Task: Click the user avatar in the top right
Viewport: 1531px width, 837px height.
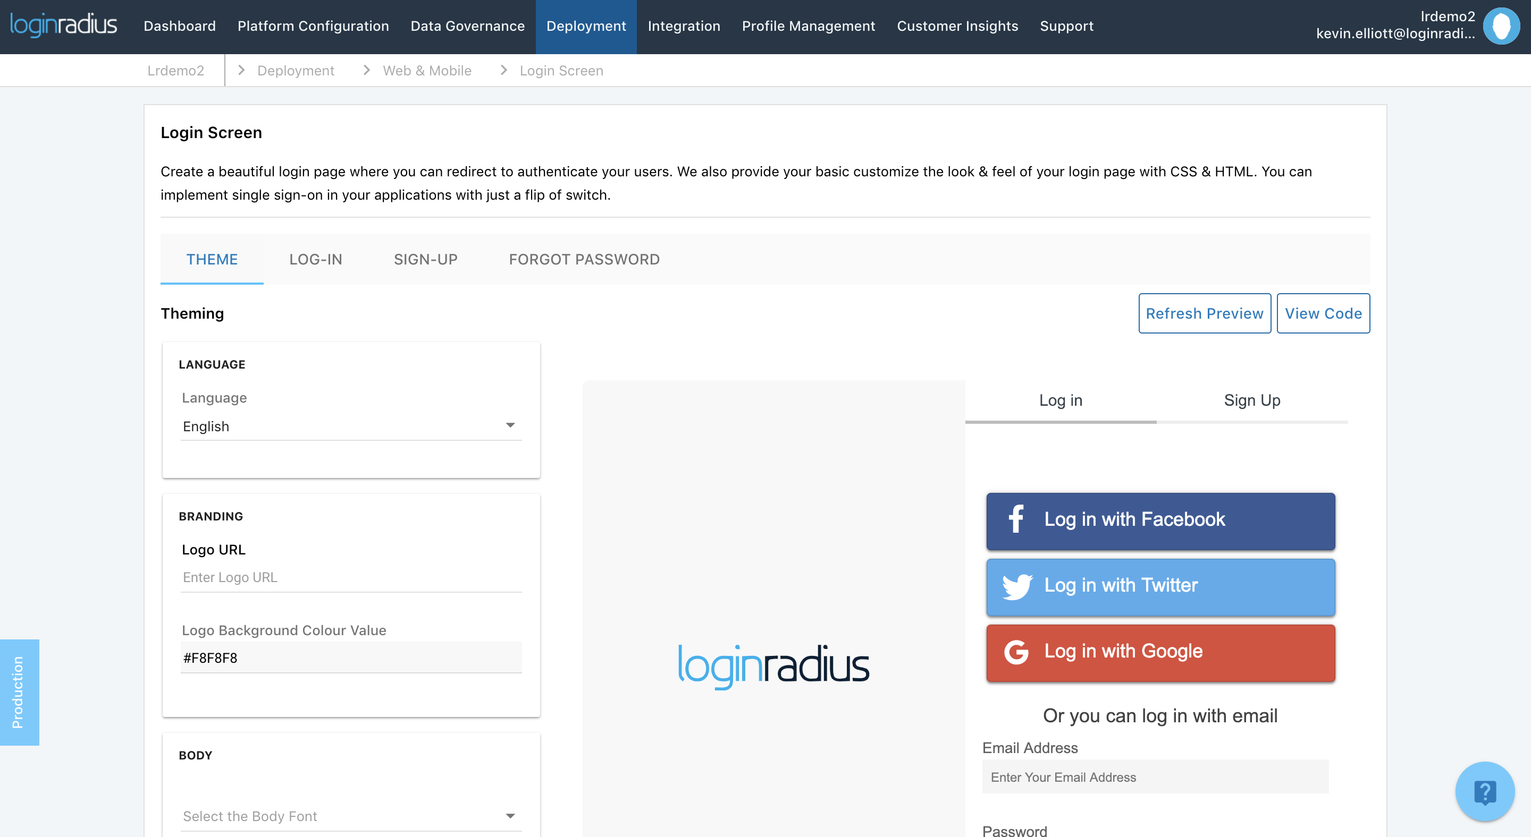Action: point(1502,25)
